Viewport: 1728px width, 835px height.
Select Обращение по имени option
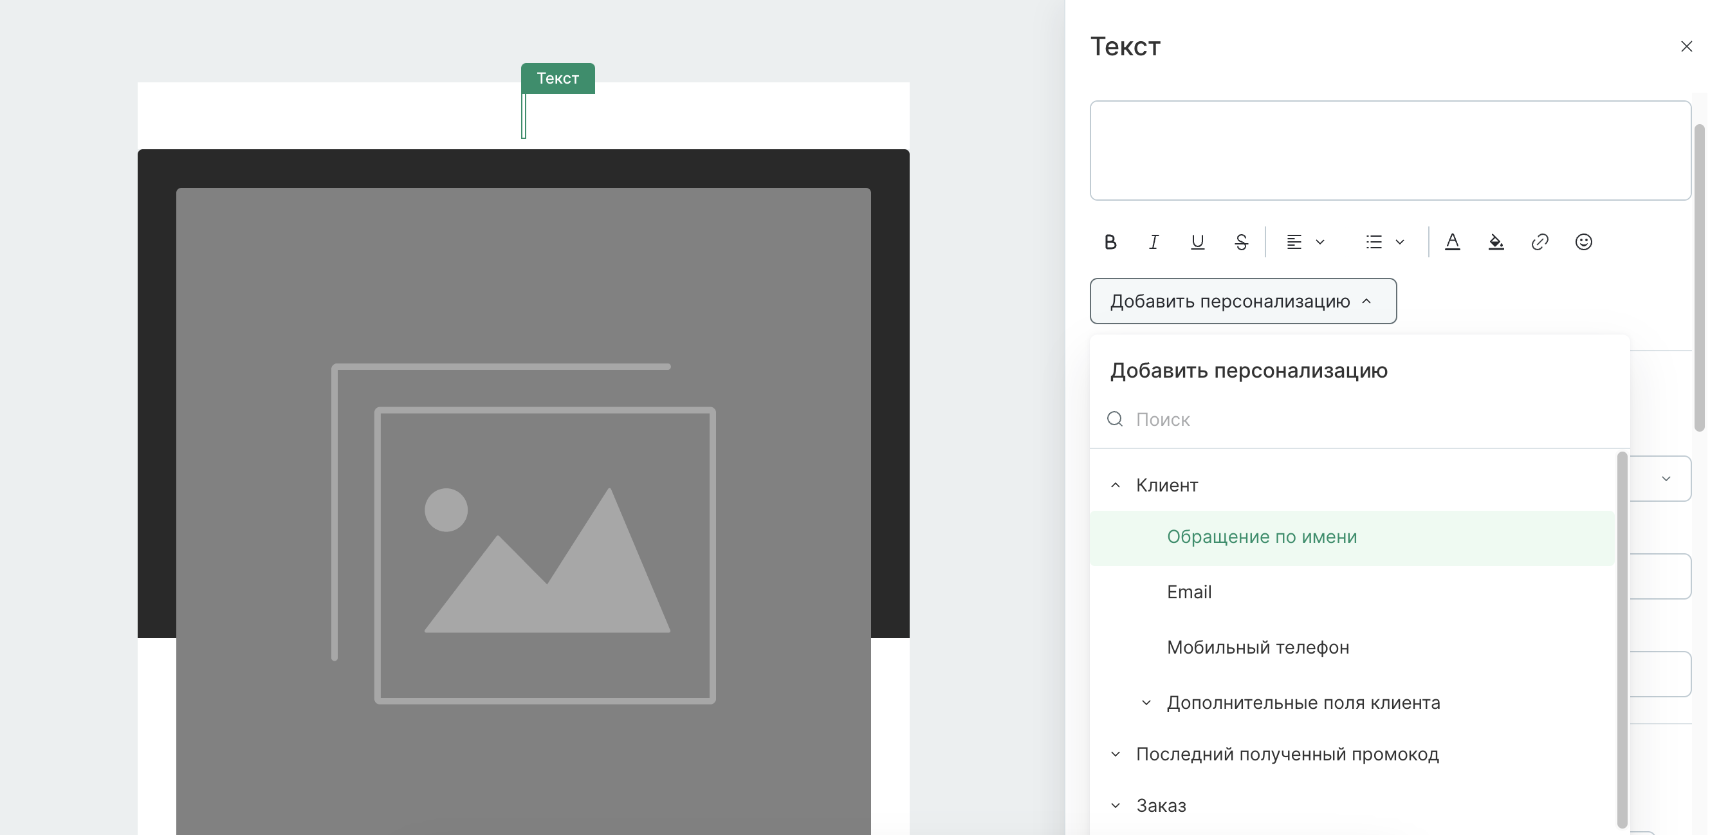1352,538
